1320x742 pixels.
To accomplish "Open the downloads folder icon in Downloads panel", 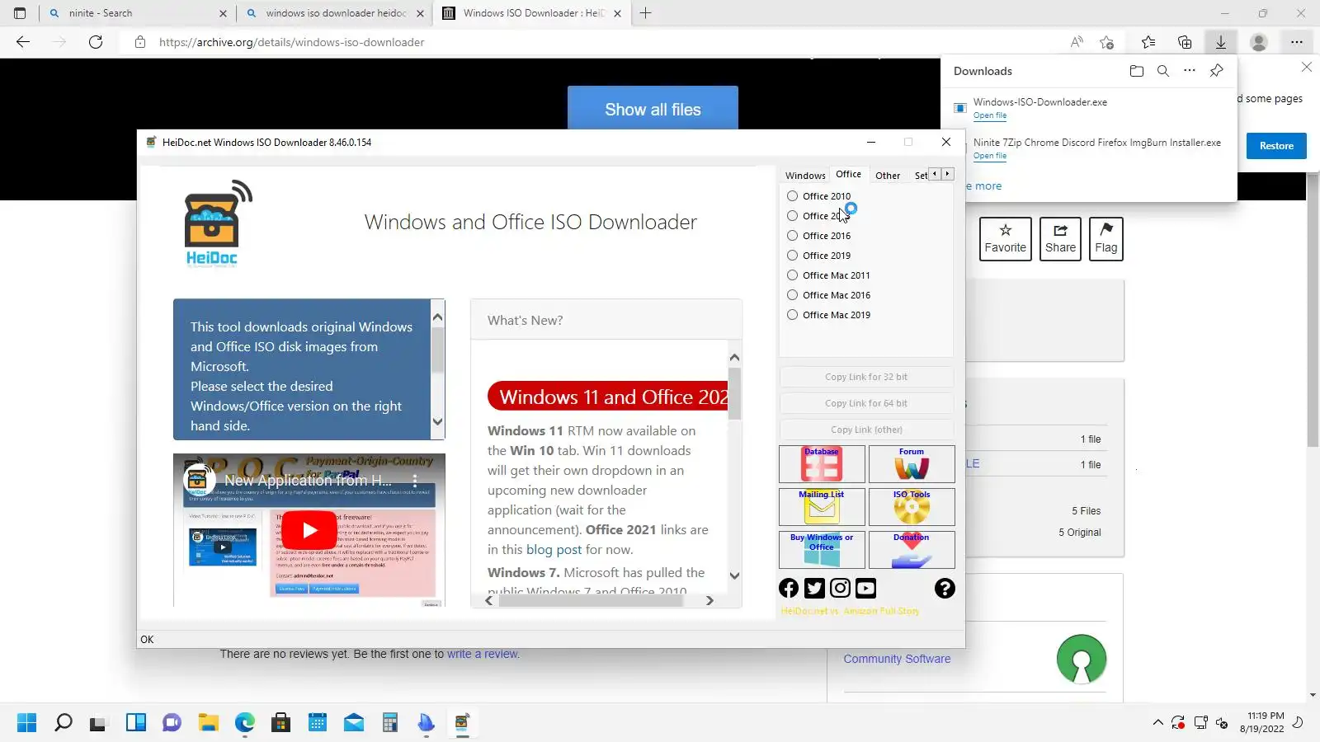I will pos(1137,71).
